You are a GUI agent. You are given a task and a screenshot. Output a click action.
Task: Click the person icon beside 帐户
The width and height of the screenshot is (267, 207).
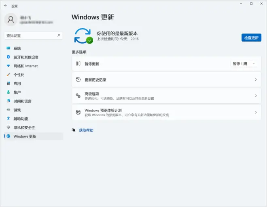click(x=8, y=92)
